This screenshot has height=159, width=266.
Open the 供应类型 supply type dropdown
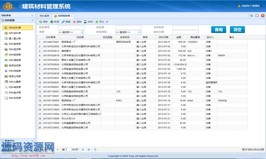pos(140,32)
